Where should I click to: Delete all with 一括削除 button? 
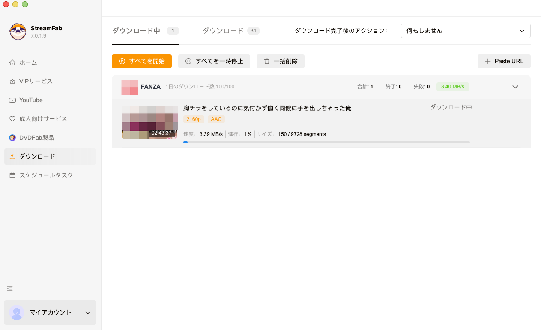pyautogui.click(x=281, y=61)
